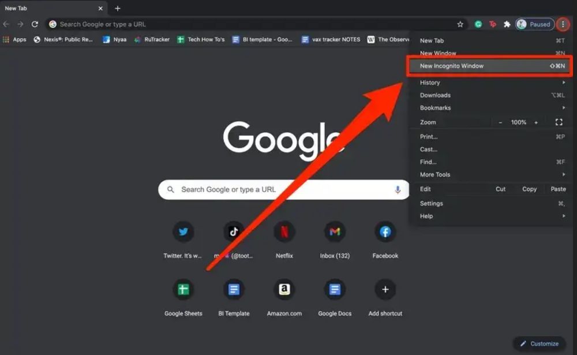Image resolution: width=577 pixels, height=355 pixels.
Task: Open The Observ... bookmark
Action: pos(388,39)
